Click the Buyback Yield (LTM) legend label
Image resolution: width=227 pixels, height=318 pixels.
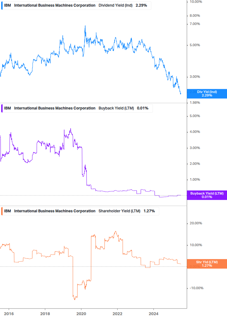click(x=116, y=108)
